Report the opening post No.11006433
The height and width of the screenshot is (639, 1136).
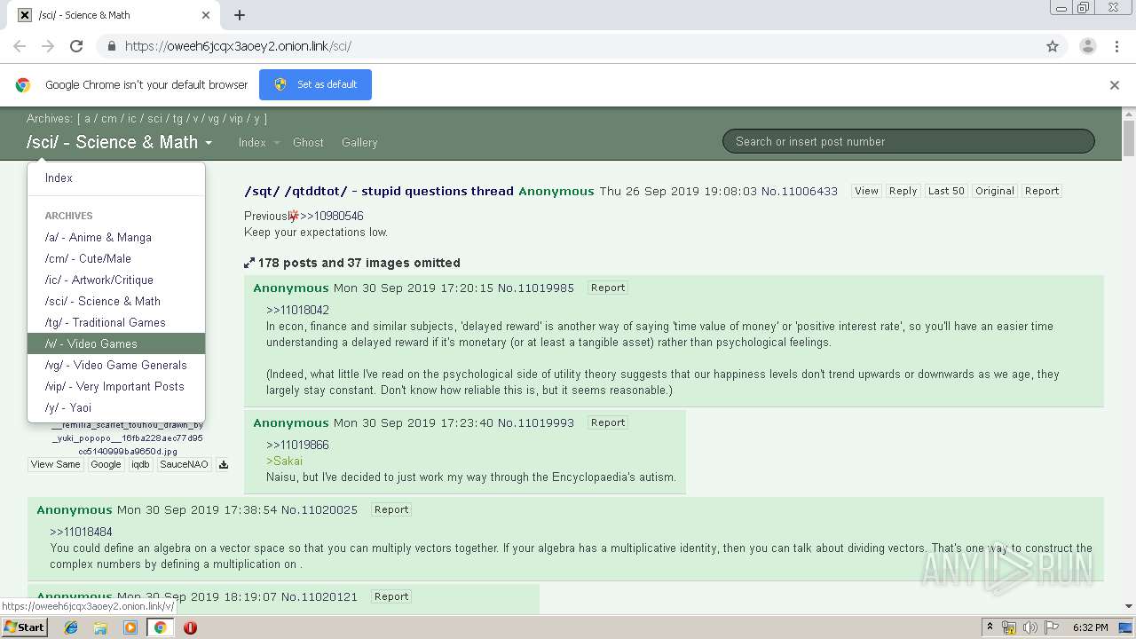1042,191
